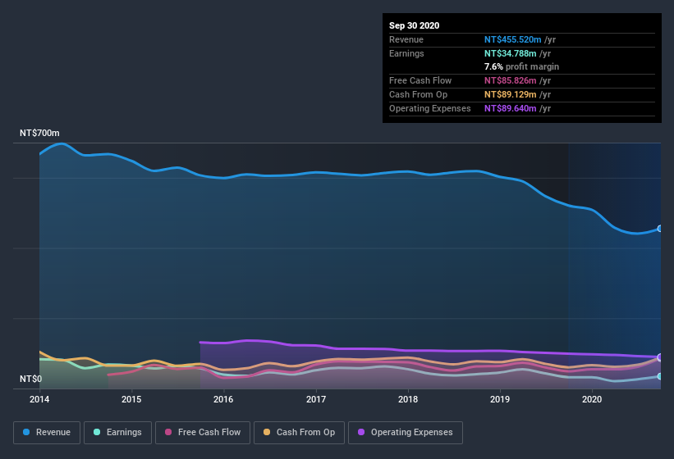
Task: Click the Operating Expenses endpoint marker
Action: point(660,357)
